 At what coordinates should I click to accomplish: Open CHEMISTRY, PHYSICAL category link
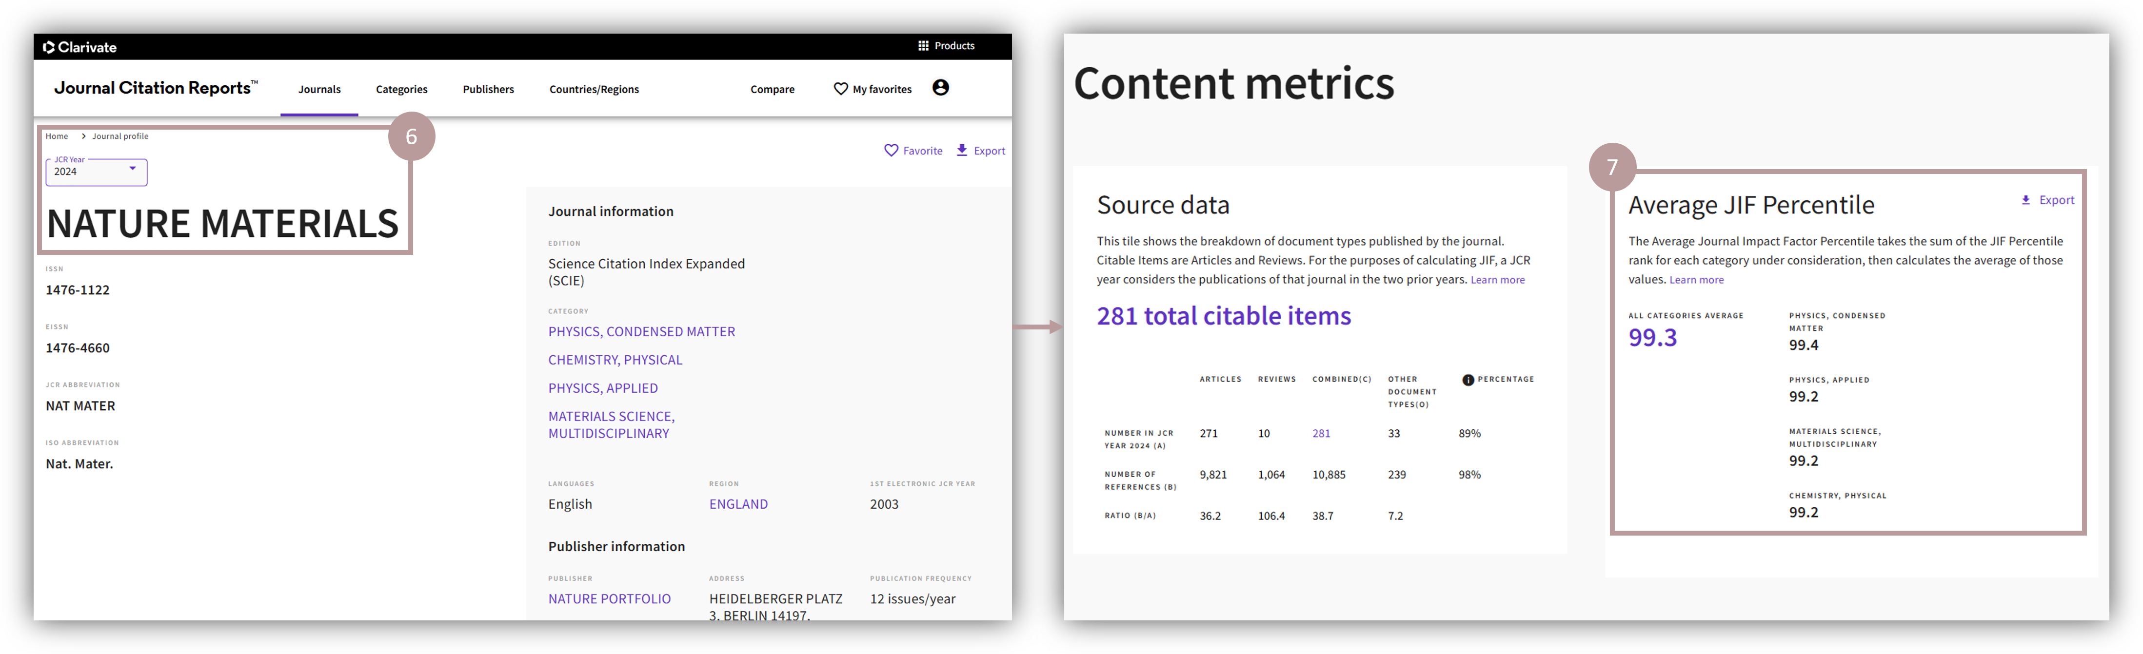tap(615, 360)
